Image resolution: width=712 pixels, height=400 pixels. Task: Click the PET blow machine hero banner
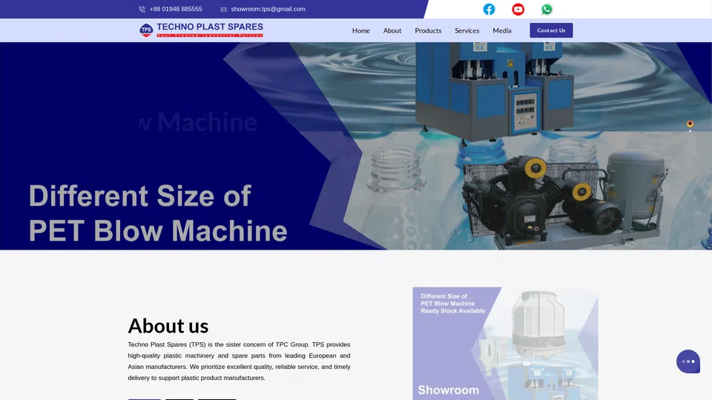click(356, 146)
